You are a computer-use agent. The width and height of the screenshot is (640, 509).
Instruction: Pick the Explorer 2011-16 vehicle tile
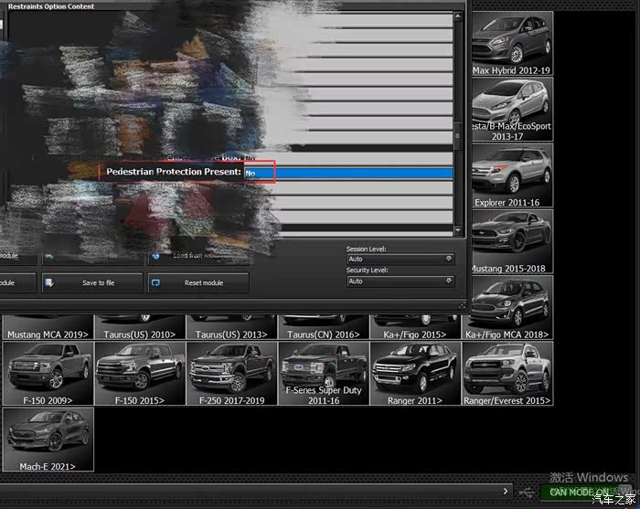512,175
